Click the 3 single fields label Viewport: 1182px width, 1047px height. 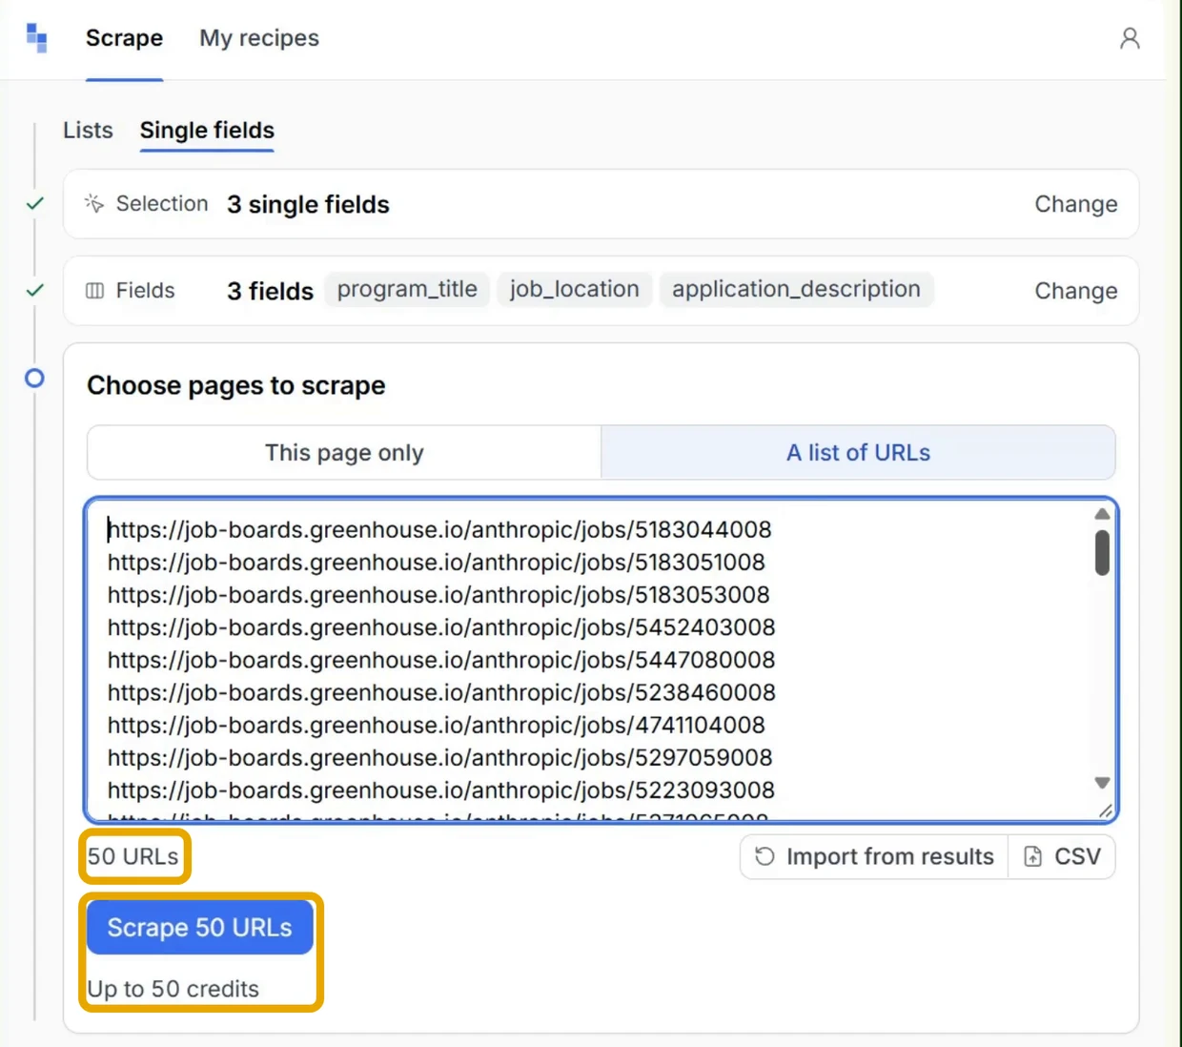[308, 204]
